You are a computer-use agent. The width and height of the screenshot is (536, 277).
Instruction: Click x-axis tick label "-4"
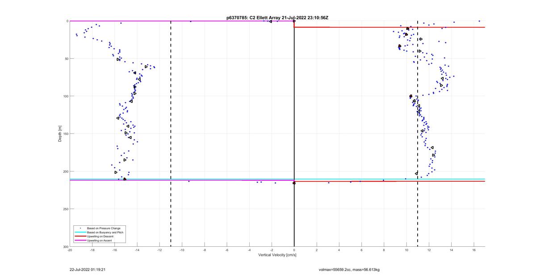[249, 250]
